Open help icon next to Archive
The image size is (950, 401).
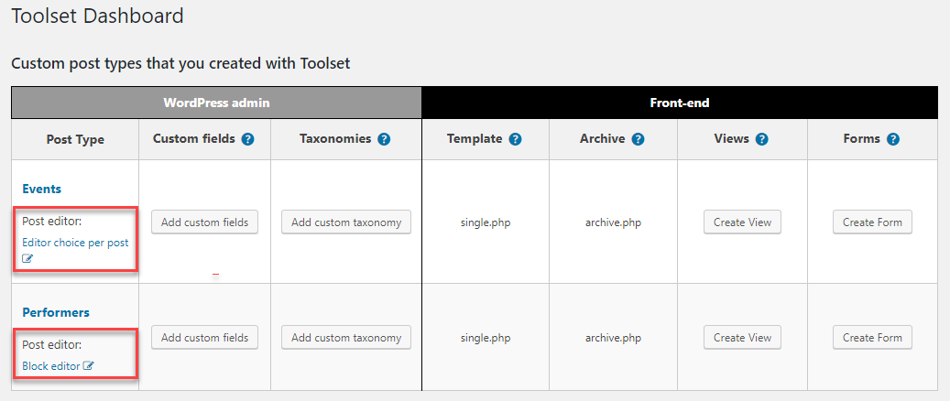click(x=638, y=139)
